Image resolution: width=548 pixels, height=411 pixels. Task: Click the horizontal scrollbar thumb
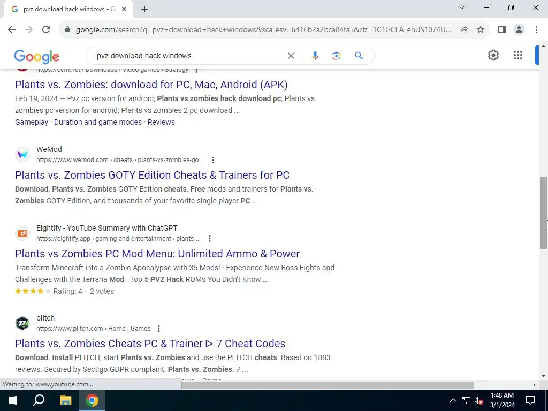click(328, 385)
